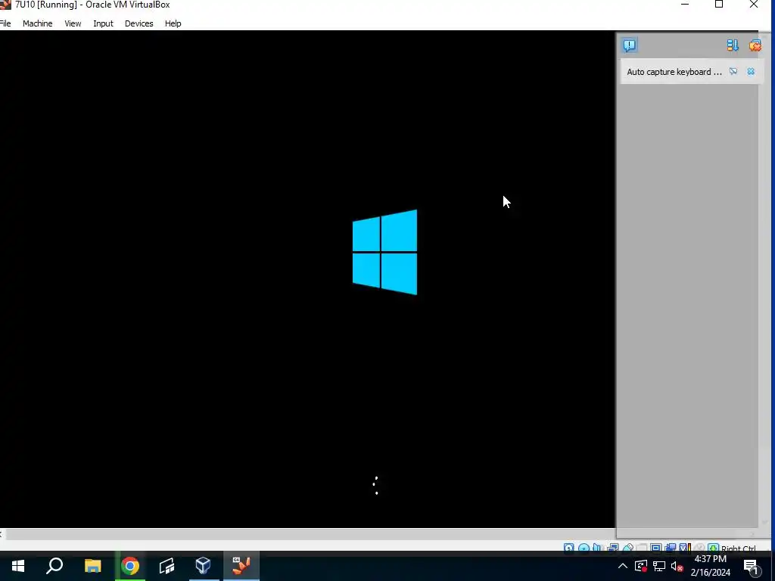Screen dimensions: 775x581
Task: Click the scrollbar left arrow below VM display
Action: click(2, 533)
